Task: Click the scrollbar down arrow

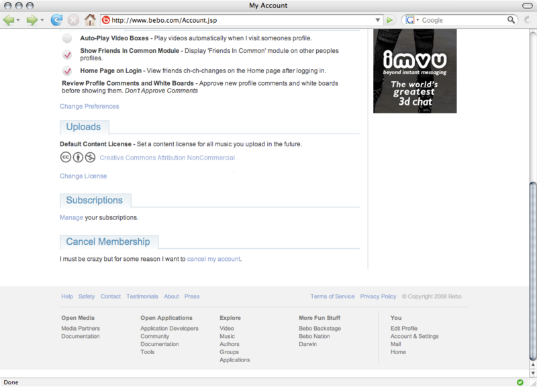Action: pos(533,373)
